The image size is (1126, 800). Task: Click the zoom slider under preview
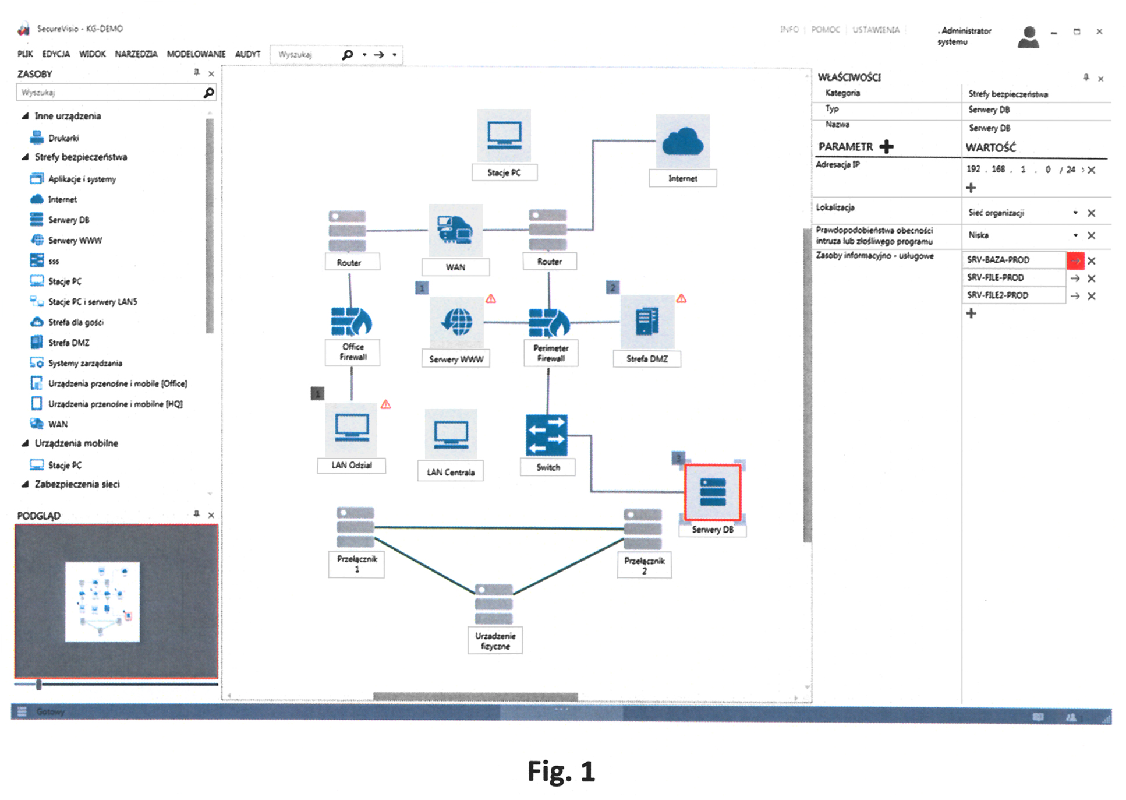point(38,684)
